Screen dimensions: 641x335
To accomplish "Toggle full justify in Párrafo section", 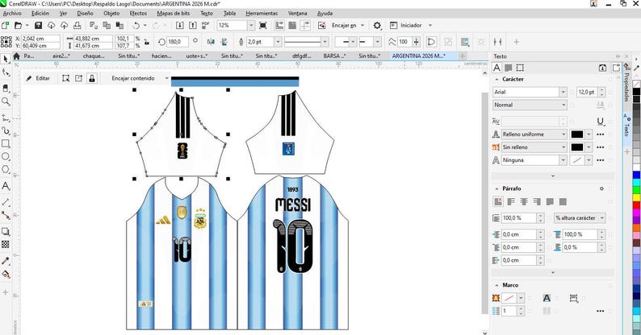I will 550,201.
